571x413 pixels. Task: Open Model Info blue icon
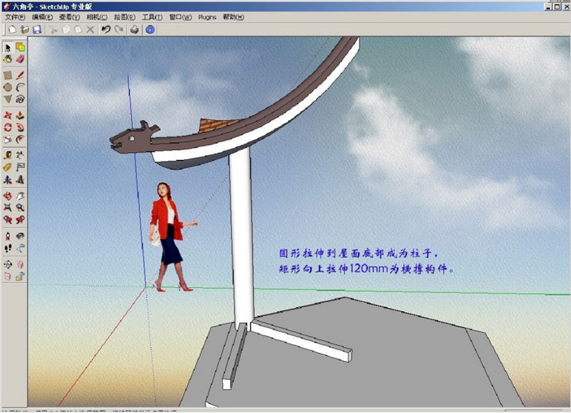pos(150,29)
